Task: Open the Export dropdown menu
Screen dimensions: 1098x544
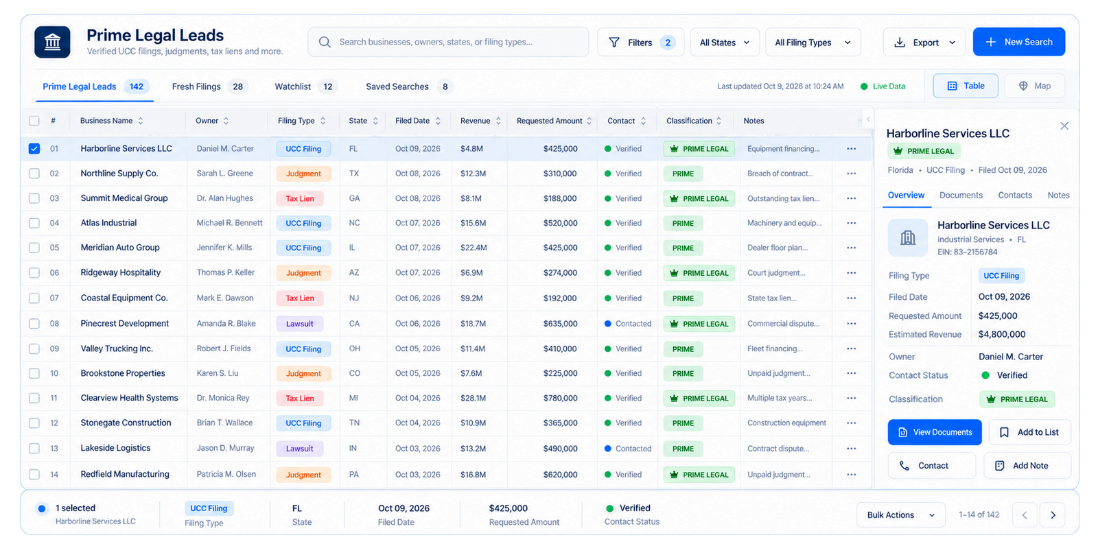Action: [x=924, y=43]
